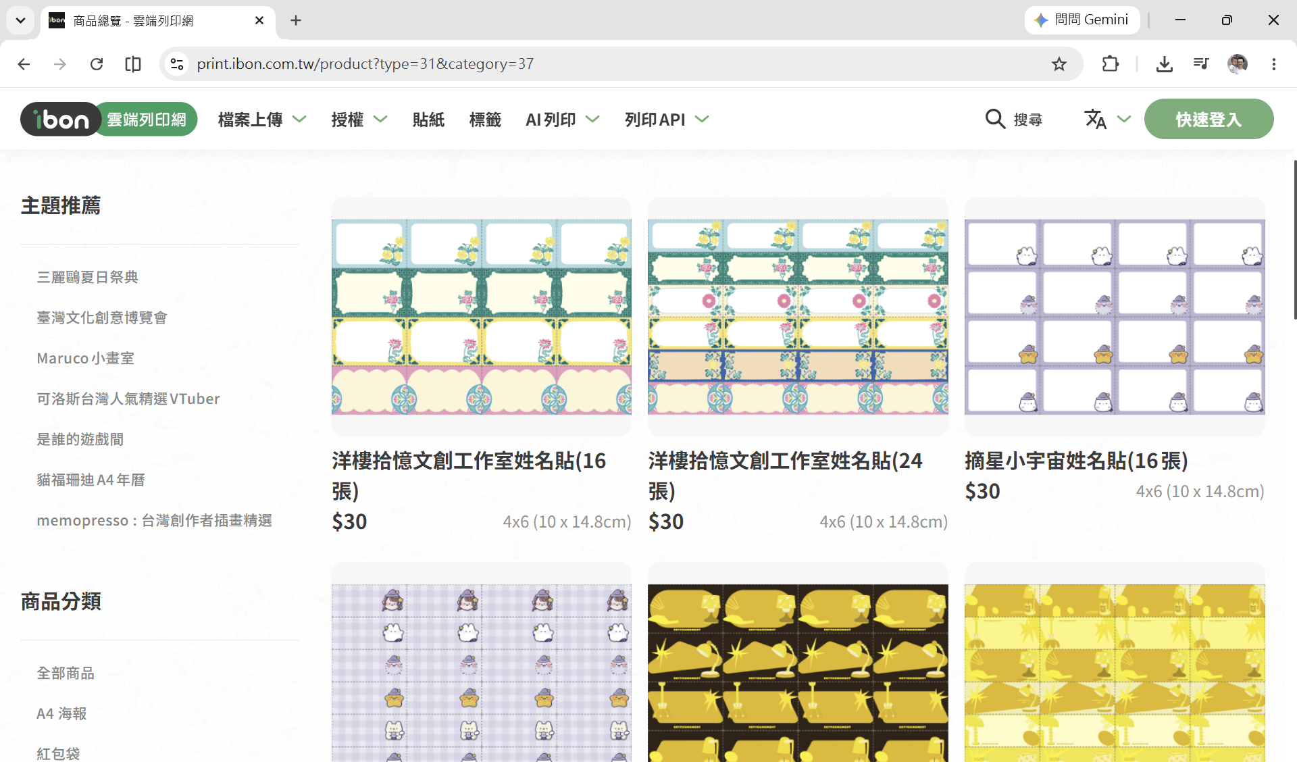This screenshot has width=1297, height=762.
Task: Open the 三麗鷗夏日祭典 theme link
Action: [x=87, y=277]
